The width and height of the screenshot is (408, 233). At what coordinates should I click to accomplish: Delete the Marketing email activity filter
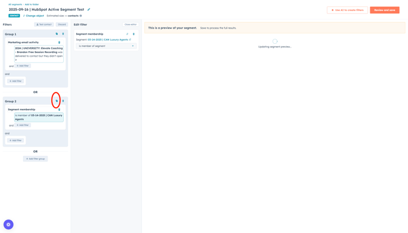[x=59, y=43]
